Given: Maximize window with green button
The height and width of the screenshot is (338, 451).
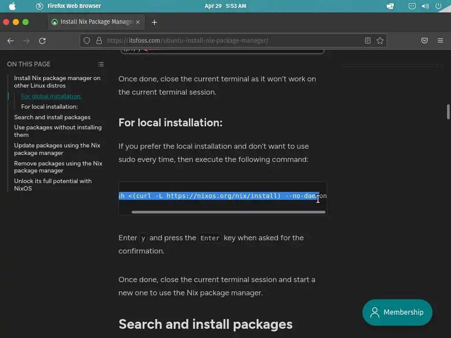Looking at the screenshot, I should tap(26, 22).
